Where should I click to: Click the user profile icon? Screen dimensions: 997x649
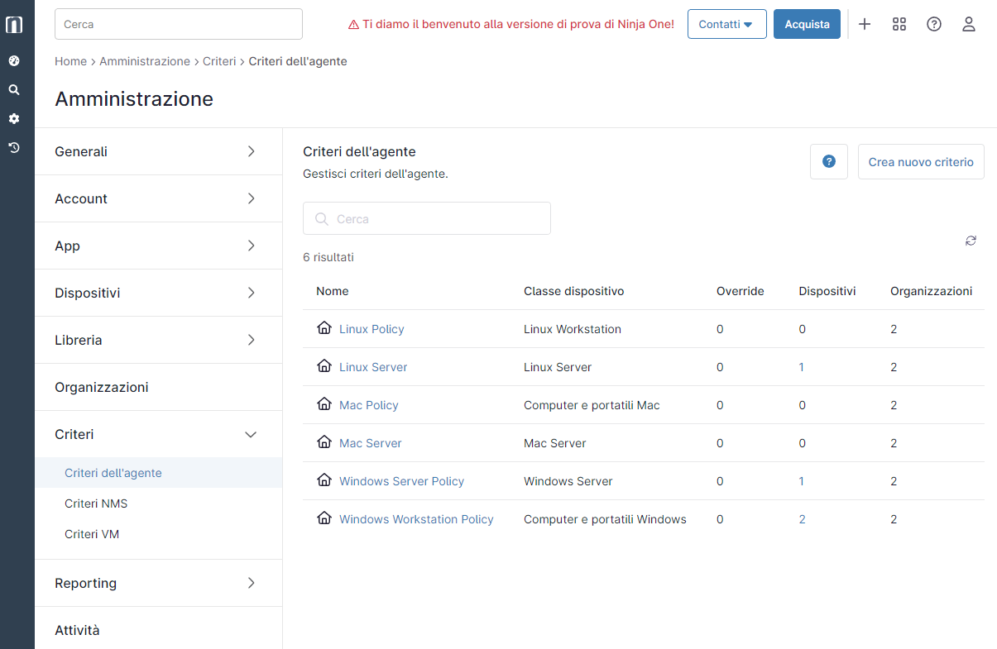click(x=969, y=25)
